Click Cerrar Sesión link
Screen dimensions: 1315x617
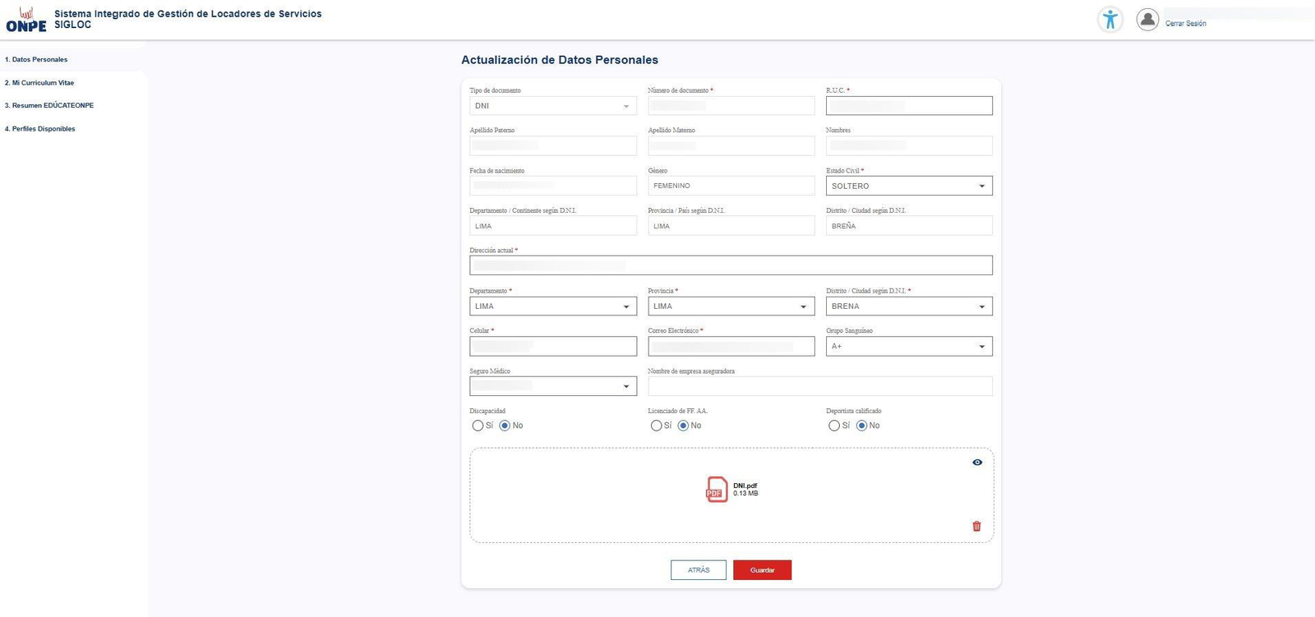coord(1185,24)
